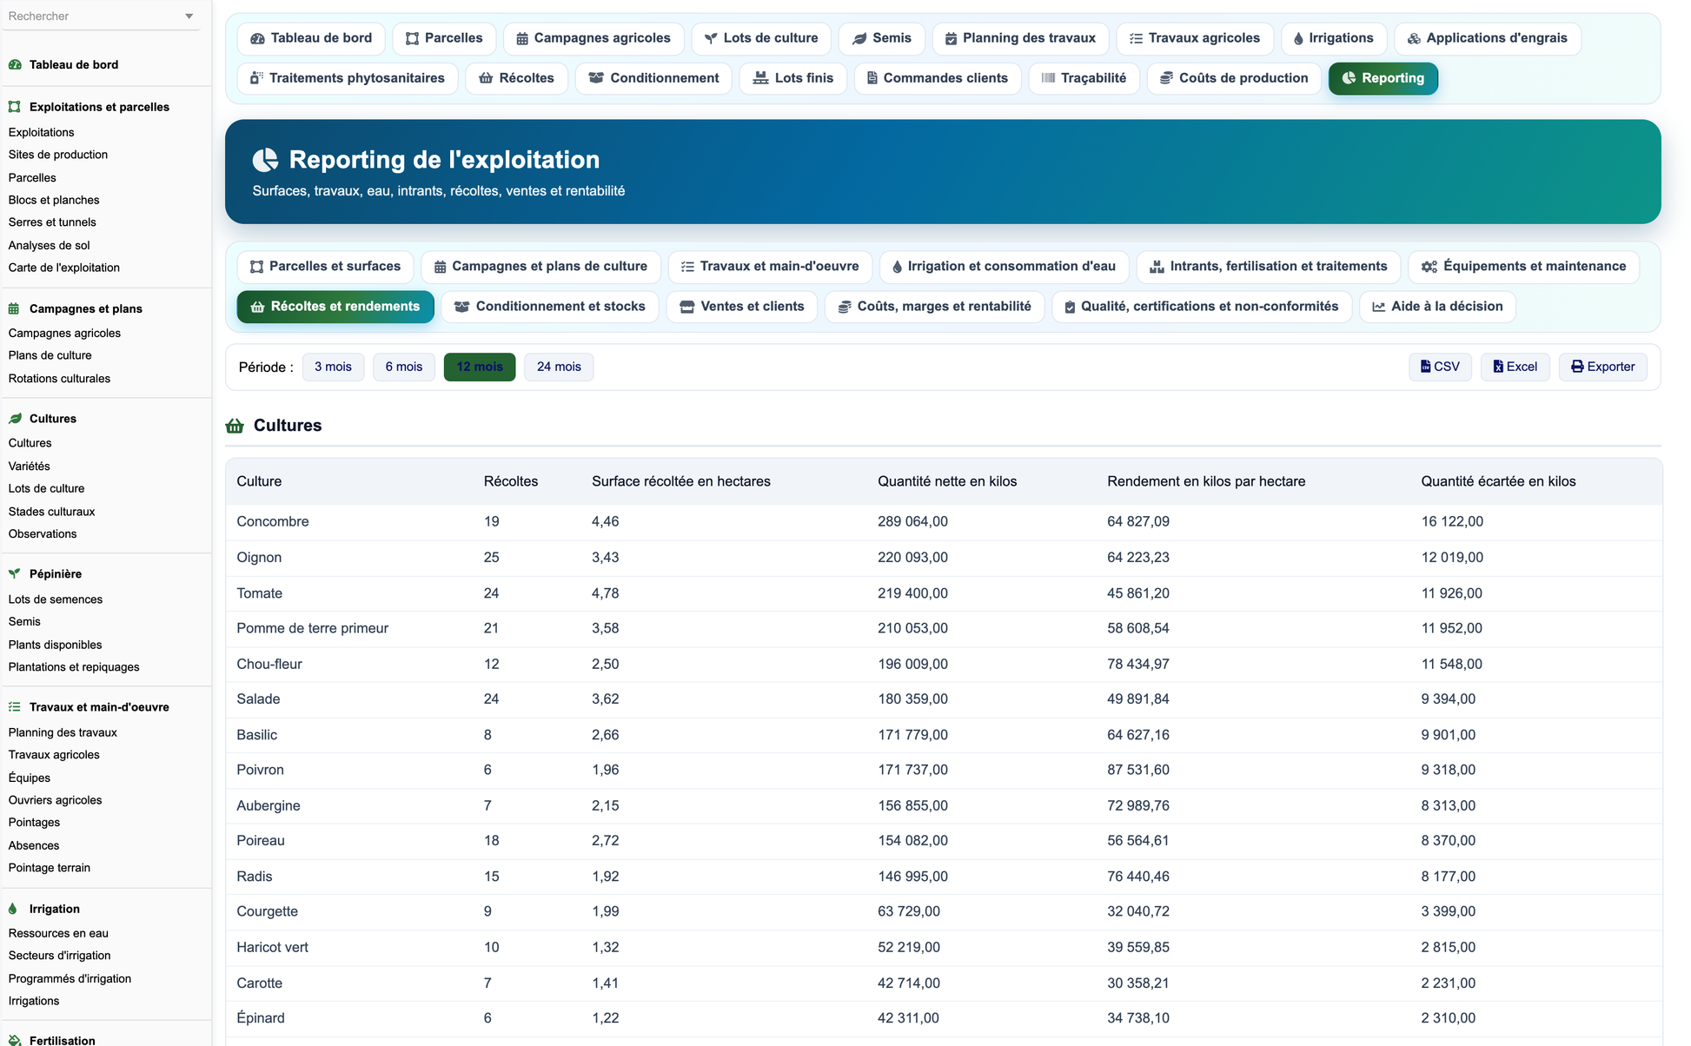Click the basket icon beside Cultures heading

tap(235, 426)
